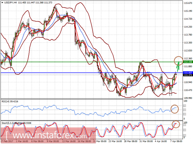Click the 9 Mar 00:00 date on the time axis

coord(53,141)
